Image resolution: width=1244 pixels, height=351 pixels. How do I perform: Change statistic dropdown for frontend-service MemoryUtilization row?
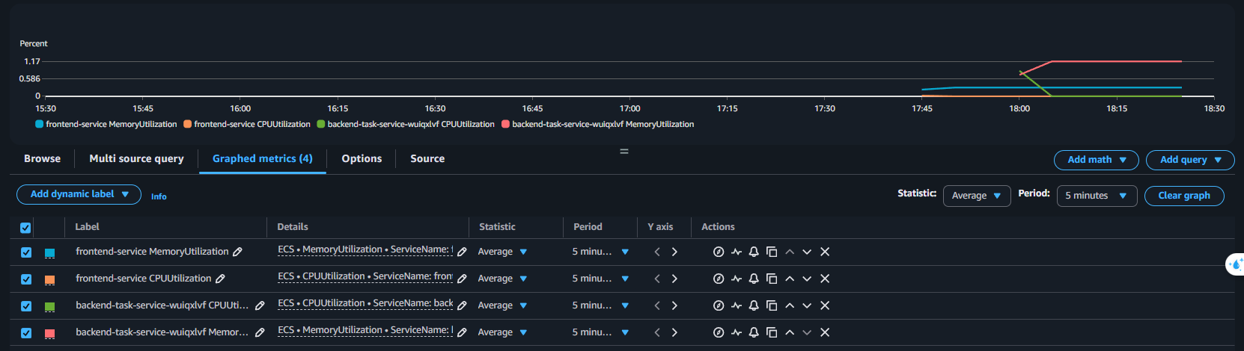(503, 252)
